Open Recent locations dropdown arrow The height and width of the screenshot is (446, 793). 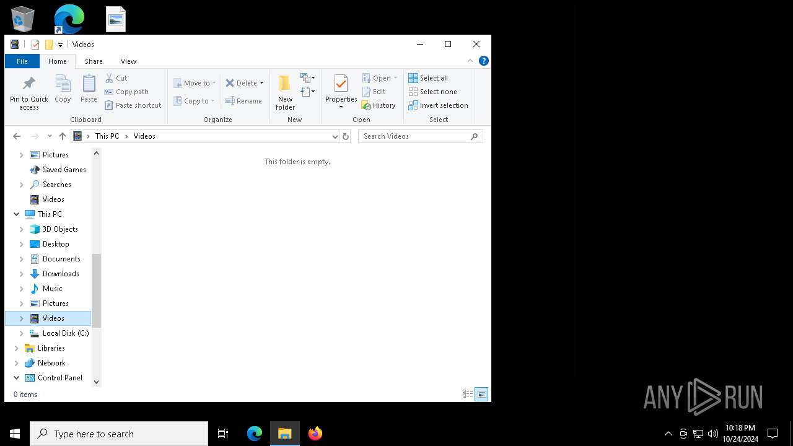pyautogui.click(x=50, y=136)
